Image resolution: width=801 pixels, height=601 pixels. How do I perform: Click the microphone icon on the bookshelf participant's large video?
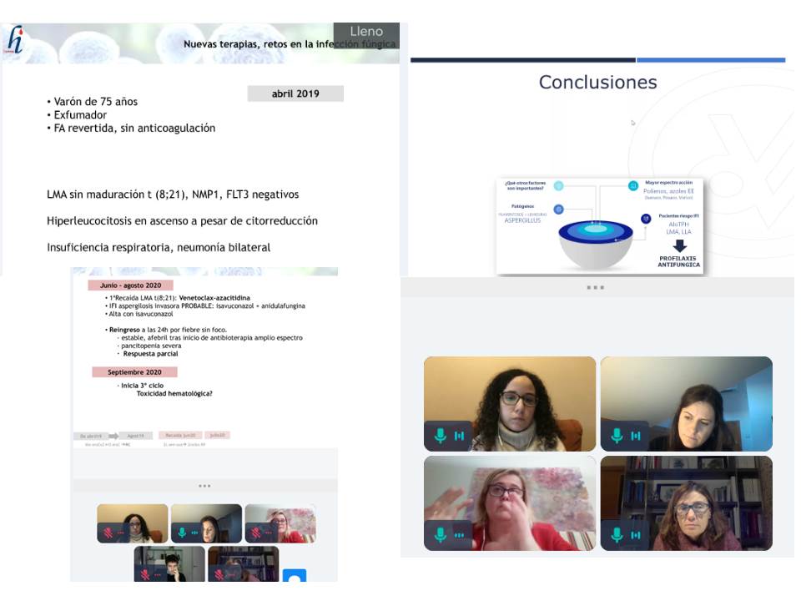(617, 534)
